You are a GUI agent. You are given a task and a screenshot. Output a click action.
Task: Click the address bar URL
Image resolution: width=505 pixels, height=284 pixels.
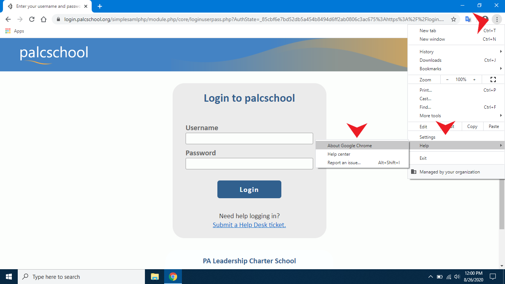point(254,19)
